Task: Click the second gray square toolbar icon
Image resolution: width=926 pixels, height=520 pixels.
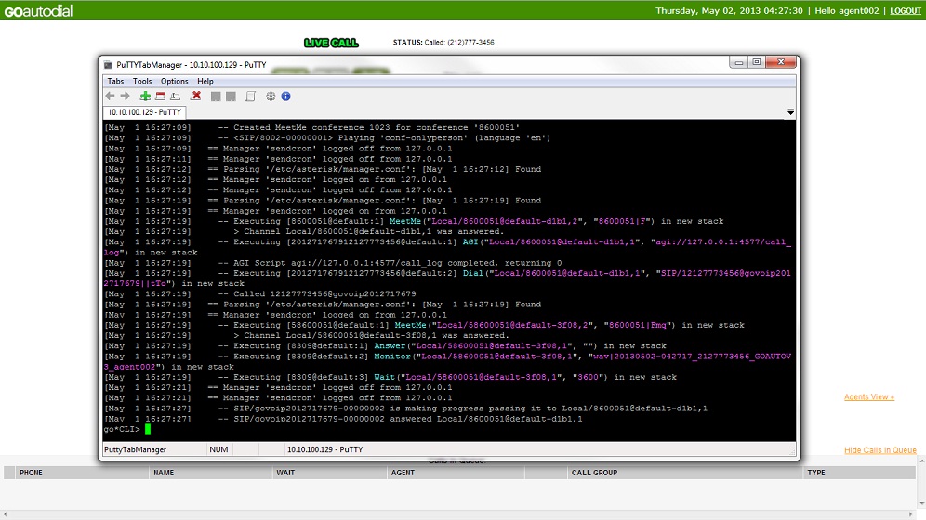Action: click(x=231, y=97)
